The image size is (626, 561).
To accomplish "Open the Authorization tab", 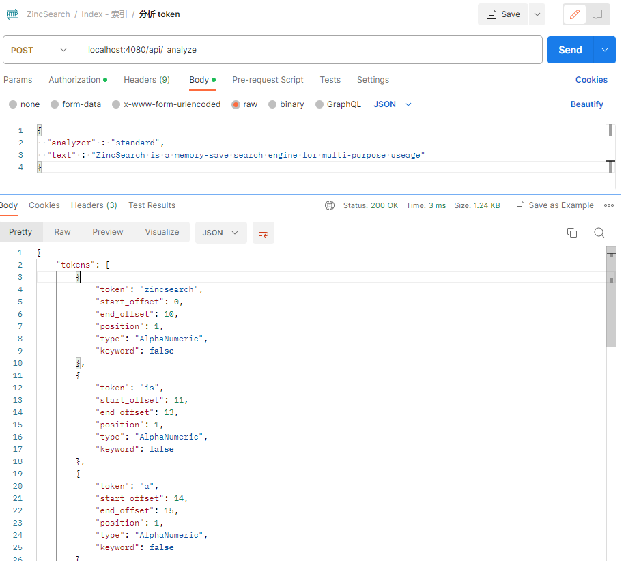I will pos(78,80).
